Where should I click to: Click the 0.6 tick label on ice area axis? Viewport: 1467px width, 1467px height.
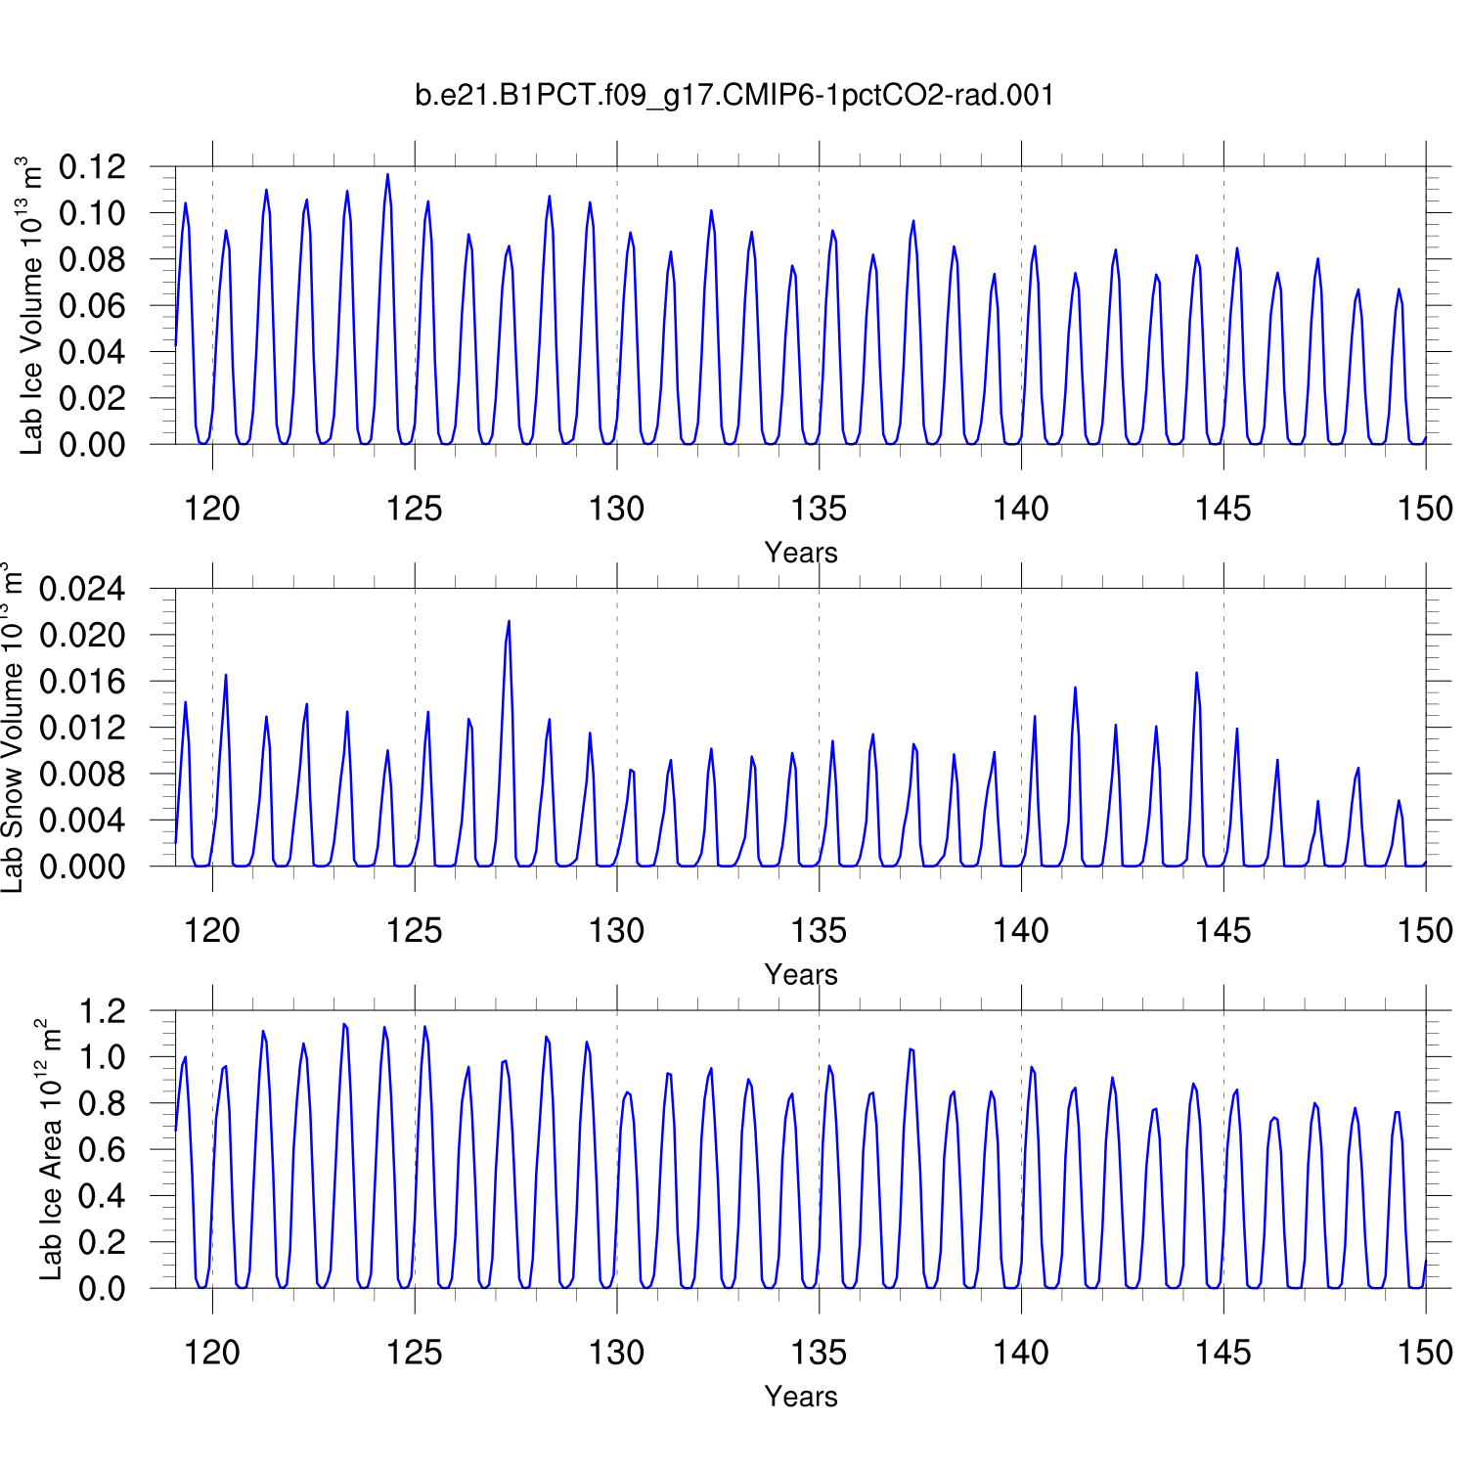pos(102,1149)
